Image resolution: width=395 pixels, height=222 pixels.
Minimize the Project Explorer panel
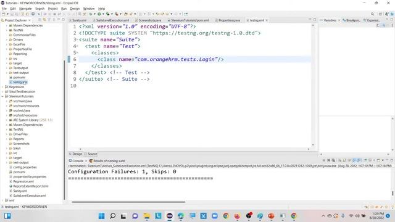(59, 20)
